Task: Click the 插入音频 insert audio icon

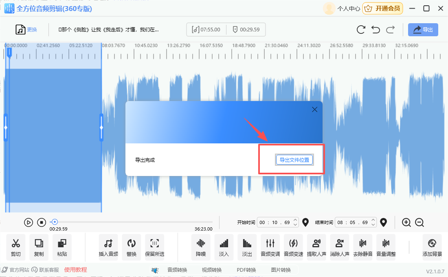Action: click(108, 247)
